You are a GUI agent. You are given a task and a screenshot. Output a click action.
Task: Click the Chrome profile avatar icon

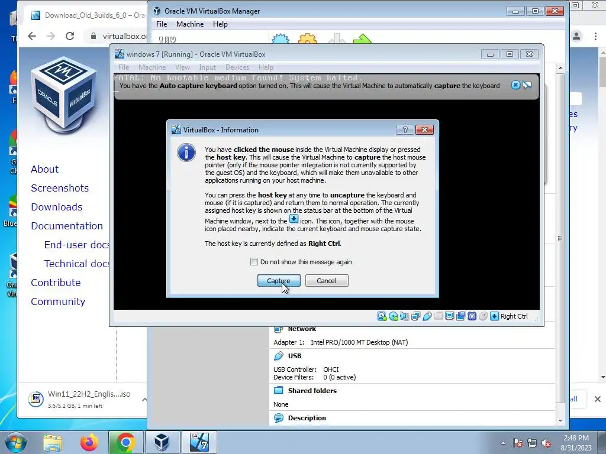(576, 36)
